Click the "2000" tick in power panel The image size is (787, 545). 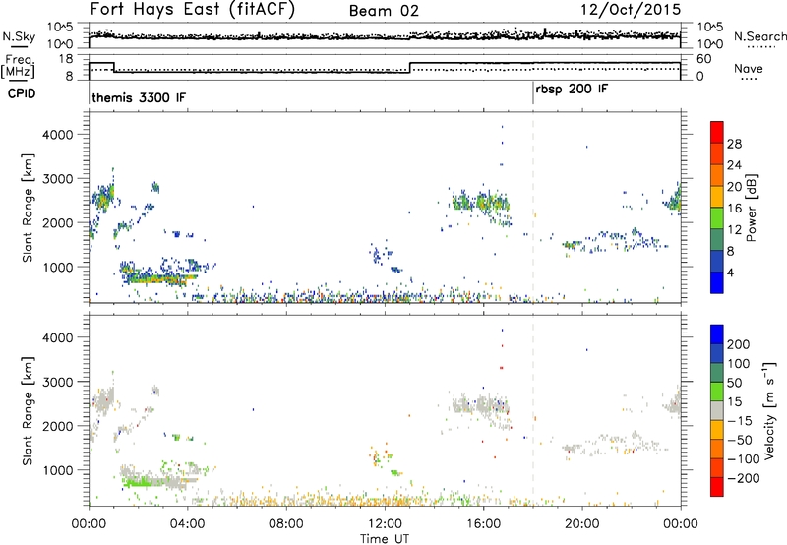58,222
